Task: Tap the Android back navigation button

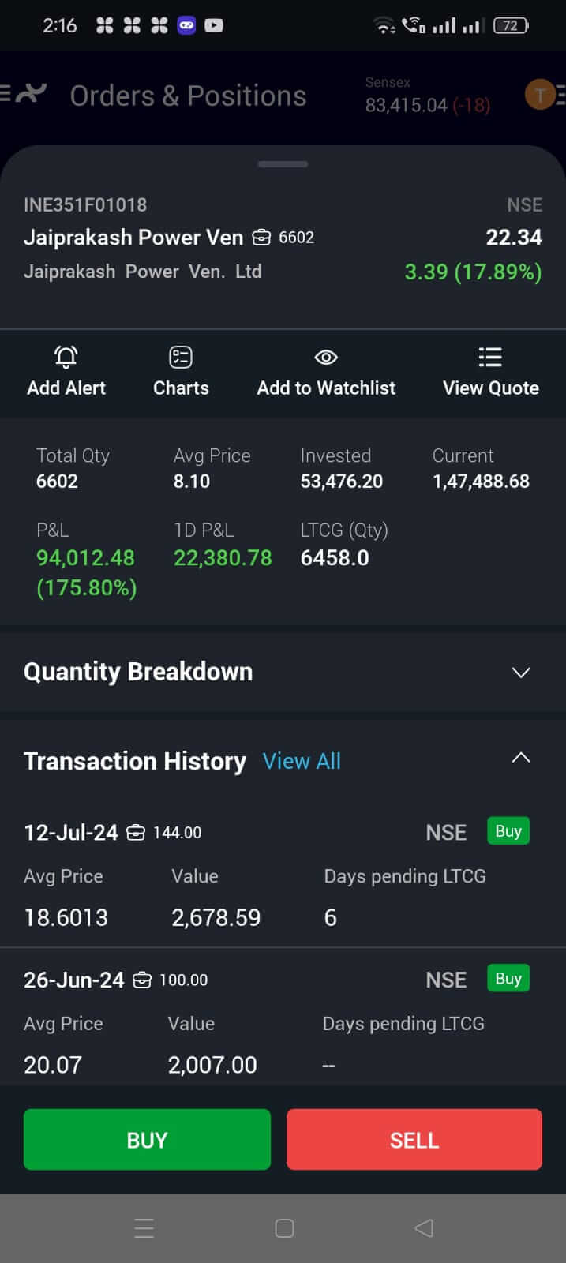Action: (424, 1227)
